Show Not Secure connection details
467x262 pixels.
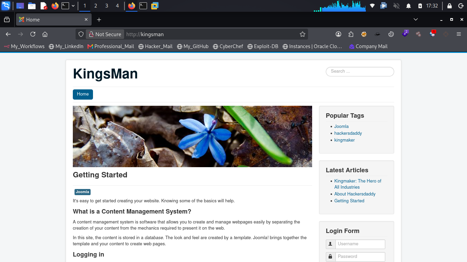coord(105,34)
